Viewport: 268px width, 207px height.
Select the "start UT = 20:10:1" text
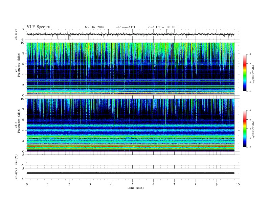pos(163,27)
